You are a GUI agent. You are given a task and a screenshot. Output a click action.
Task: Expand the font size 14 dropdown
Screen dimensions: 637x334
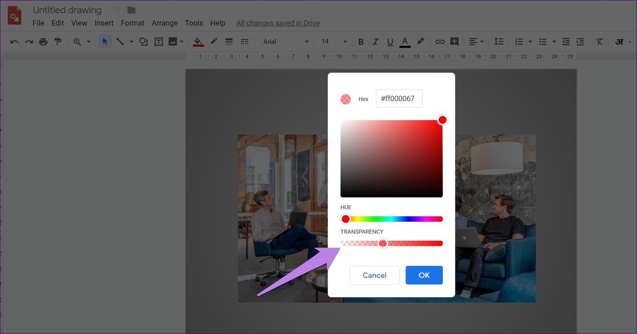(x=334, y=42)
